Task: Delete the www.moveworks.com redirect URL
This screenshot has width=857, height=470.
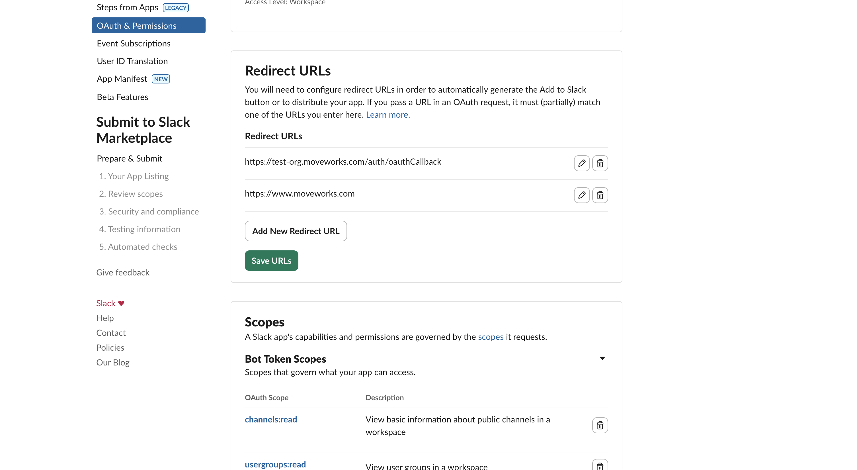Action: (600, 195)
